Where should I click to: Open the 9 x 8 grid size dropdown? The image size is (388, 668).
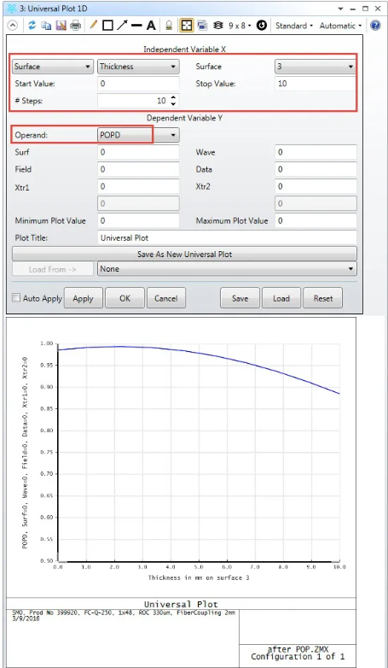coord(239,26)
